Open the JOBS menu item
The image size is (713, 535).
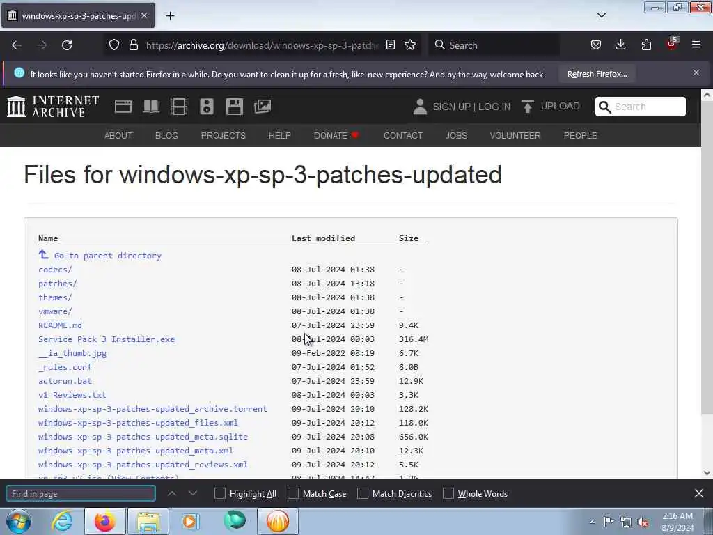point(456,136)
